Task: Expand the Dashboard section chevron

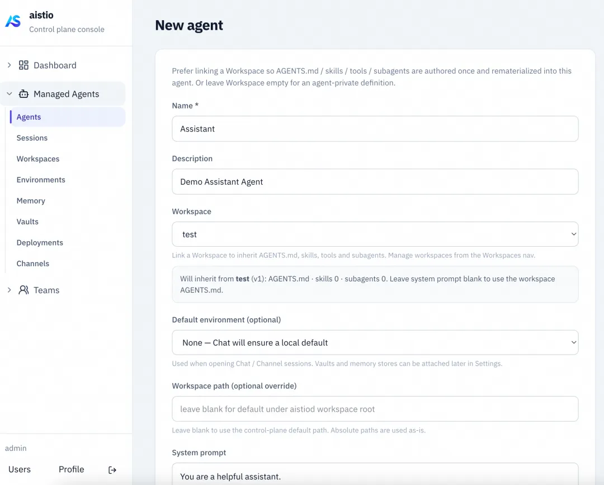Action: (10, 65)
